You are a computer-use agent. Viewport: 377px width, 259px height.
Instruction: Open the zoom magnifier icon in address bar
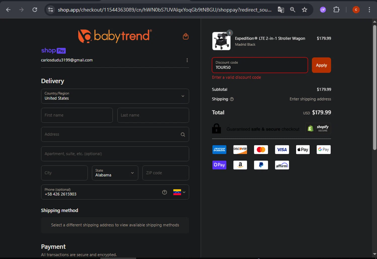[293, 10]
